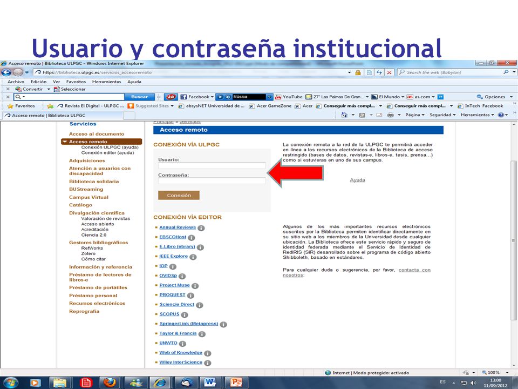Image resolution: width=518 pixels, height=389 pixels.
Task: Open the Taylor & Francis link
Action: (x=178, y=333)
